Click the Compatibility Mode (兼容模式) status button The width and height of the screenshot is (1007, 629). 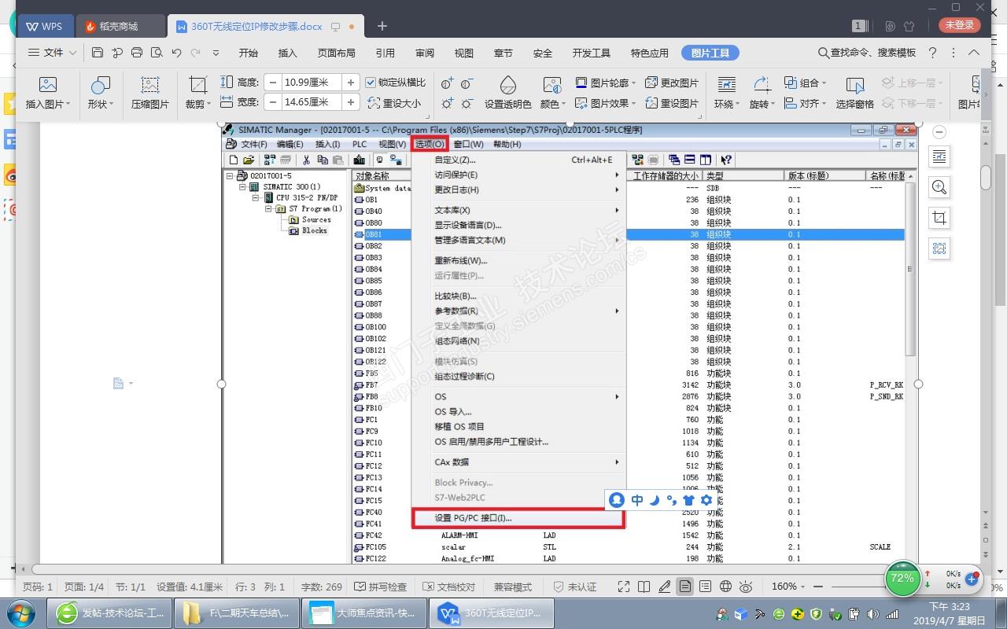coord(513,587)
